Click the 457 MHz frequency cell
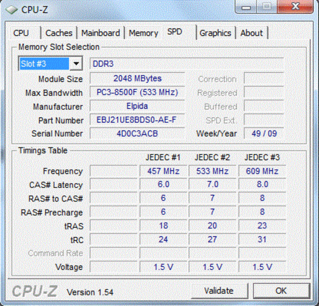This screenshot has height=306, width=319. [x=163, y=171]
